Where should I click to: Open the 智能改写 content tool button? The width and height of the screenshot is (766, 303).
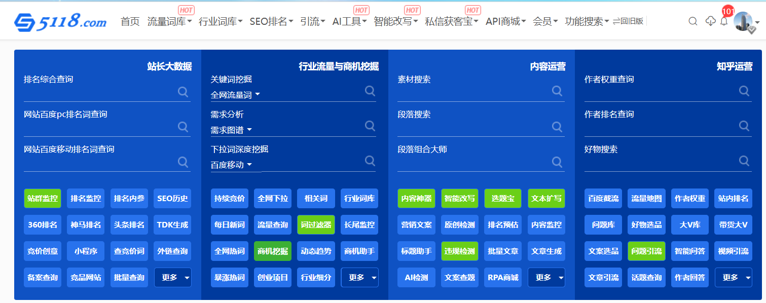459,199
